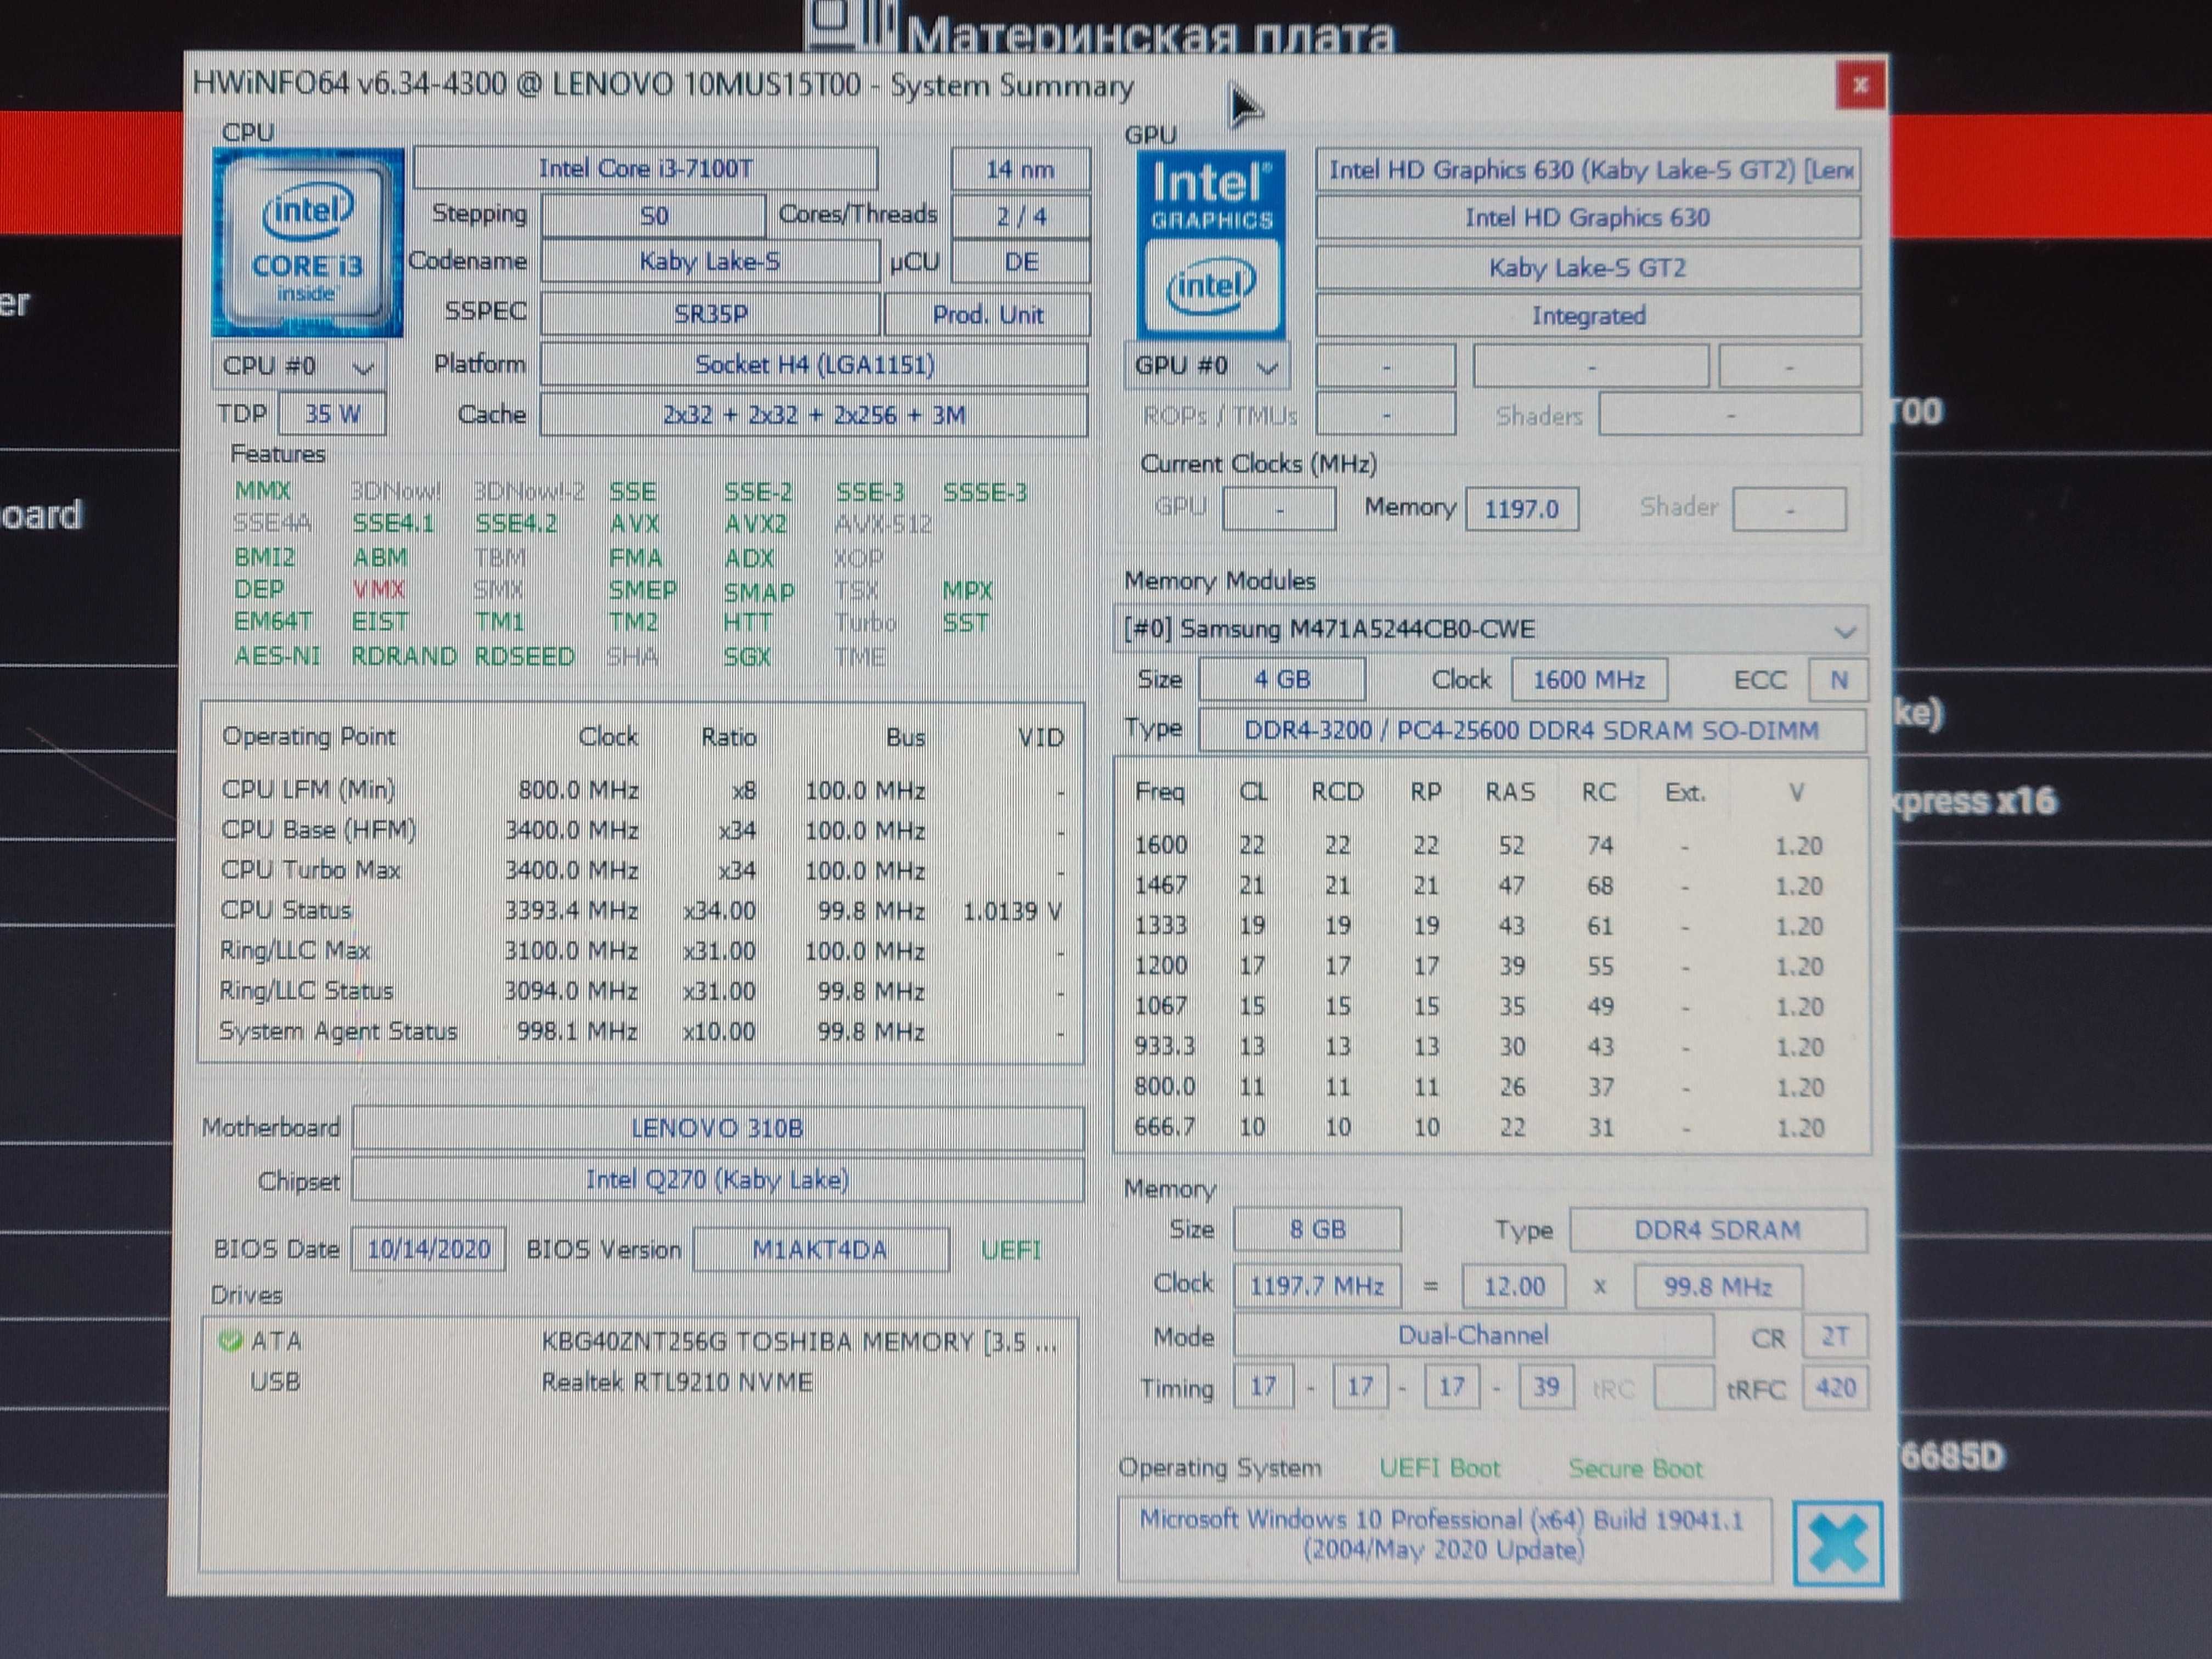Close the System Summary window with red X
Viewport: 2212px width, 1659px height.
1861,85
